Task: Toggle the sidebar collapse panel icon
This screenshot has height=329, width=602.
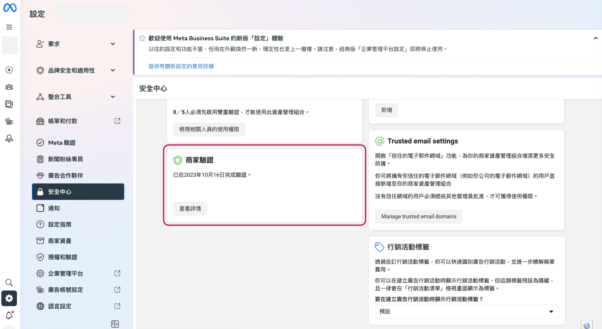Action: 115,324
